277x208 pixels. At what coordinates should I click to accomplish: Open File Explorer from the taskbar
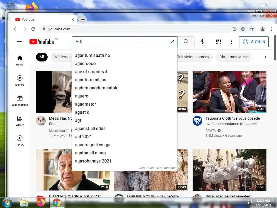[x=24, y=203]
